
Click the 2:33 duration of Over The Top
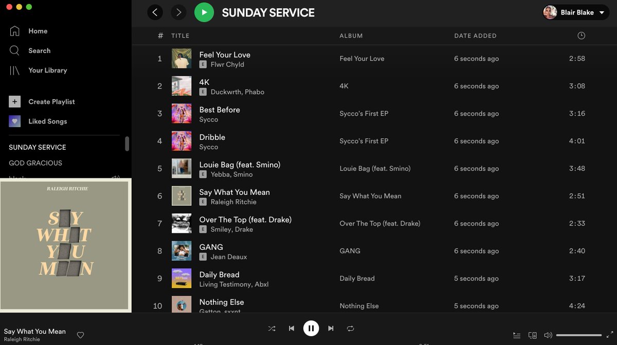tap(577, 224)
